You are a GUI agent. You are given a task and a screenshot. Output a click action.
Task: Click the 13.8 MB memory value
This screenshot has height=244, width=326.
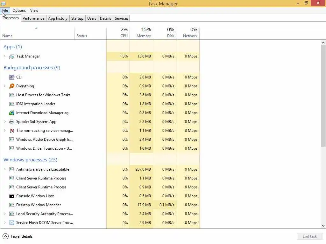(x=144, y=56)
